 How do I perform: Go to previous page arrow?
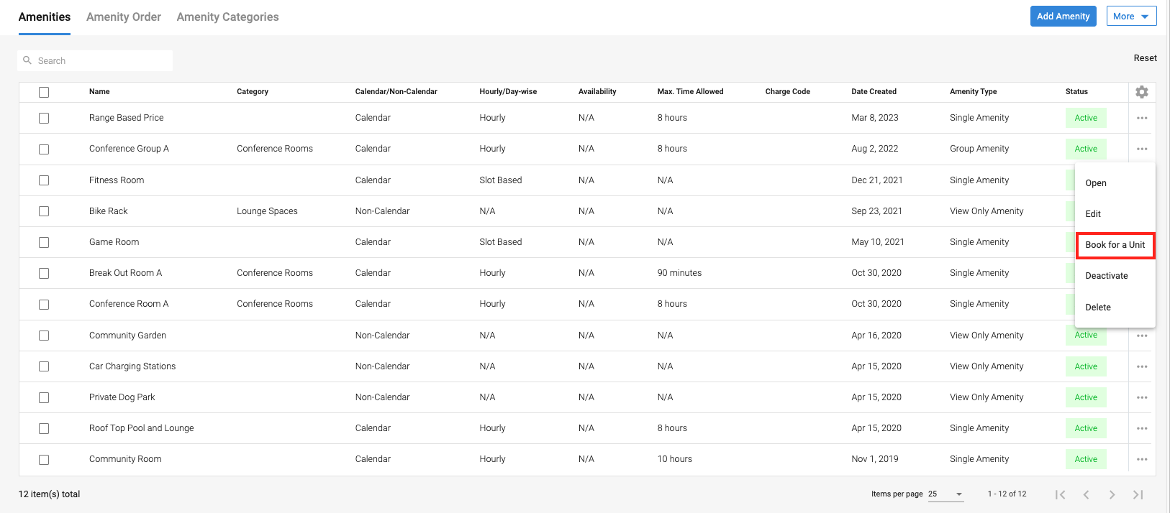pos(1086,494)
